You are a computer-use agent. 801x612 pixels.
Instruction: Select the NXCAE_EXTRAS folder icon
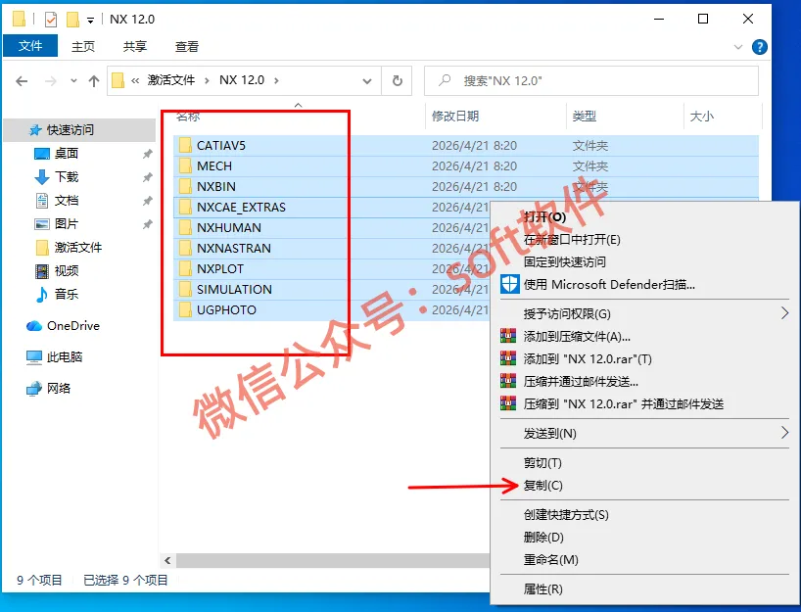185,207
